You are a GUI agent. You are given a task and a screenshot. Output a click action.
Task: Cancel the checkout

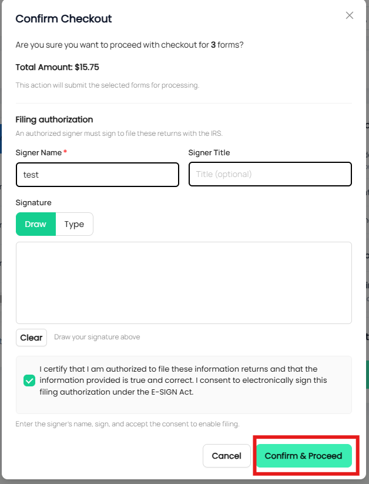[226, 456]
